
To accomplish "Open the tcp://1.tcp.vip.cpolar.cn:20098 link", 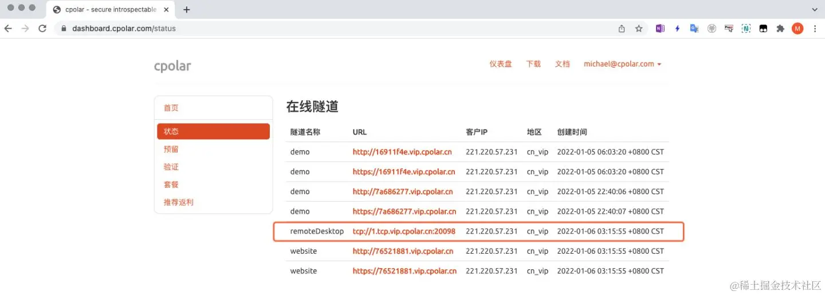I will 404,231.
